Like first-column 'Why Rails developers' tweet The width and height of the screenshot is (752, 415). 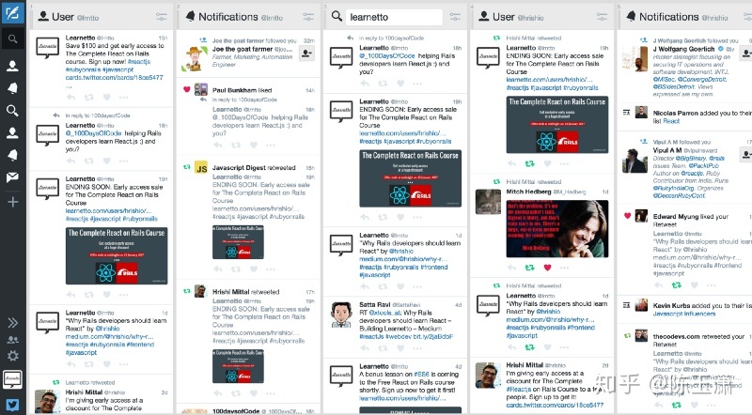tap(106, 364)
